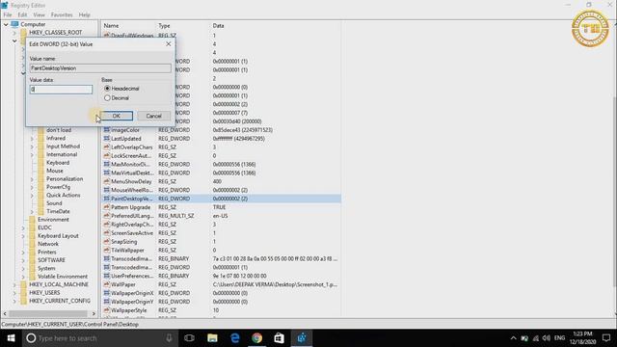Open the View menu
The width and height of the screenshot is (617, 347).
[39, 15]
